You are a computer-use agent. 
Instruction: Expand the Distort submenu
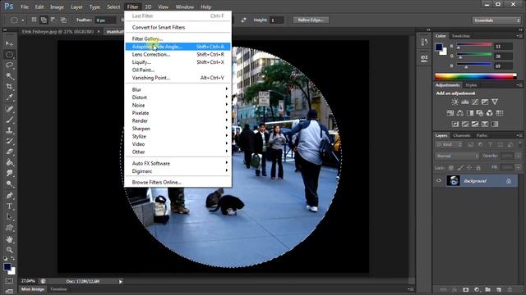178,98
